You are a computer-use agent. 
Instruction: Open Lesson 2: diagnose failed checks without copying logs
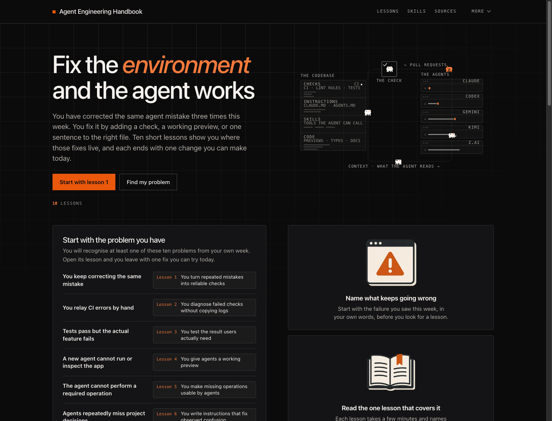tap(204, 307)
